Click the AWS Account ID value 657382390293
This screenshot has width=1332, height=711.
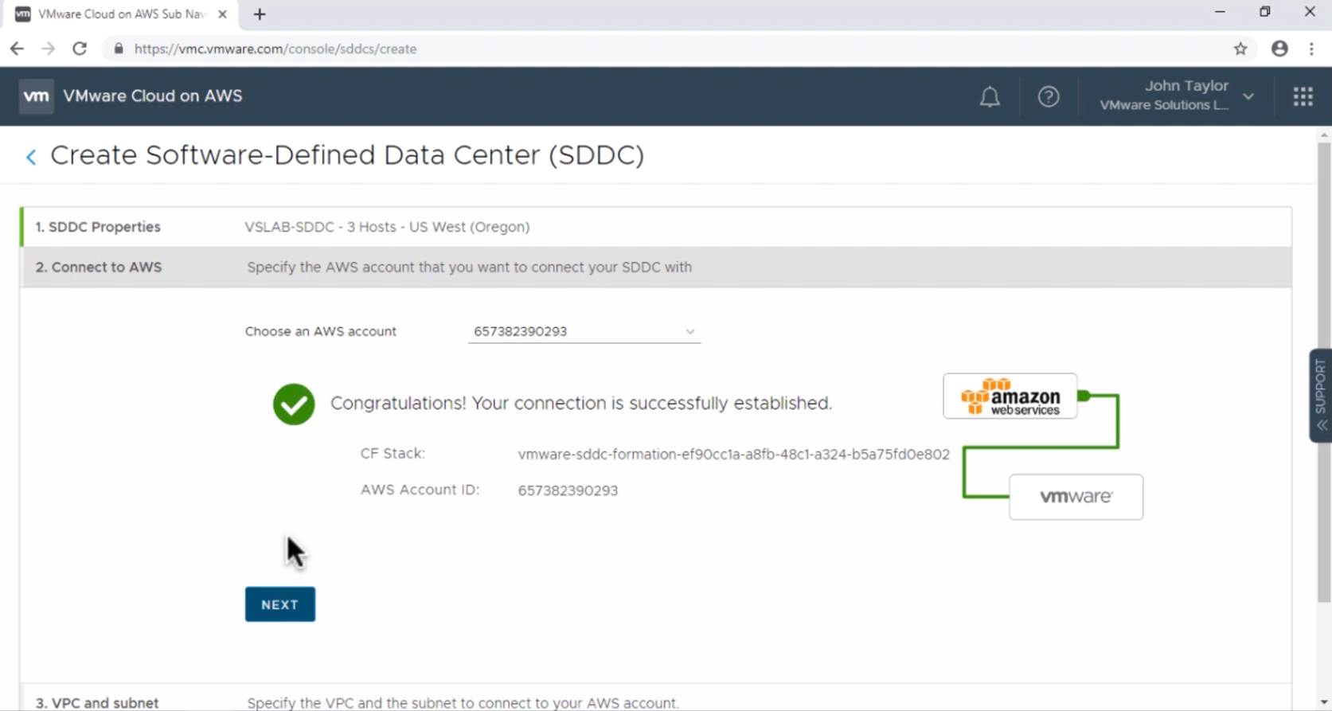point(568,490)
